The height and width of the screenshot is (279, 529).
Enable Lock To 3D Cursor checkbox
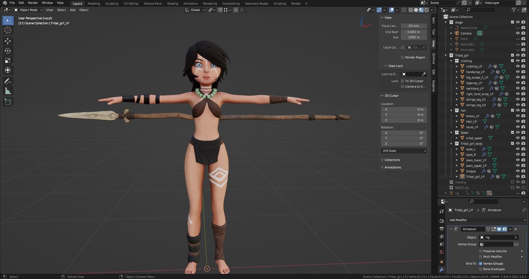(x=403, y=81)
